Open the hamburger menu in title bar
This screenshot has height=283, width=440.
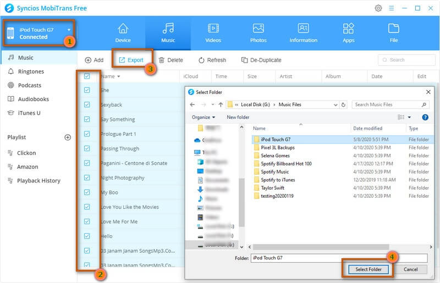pos(391,8)
